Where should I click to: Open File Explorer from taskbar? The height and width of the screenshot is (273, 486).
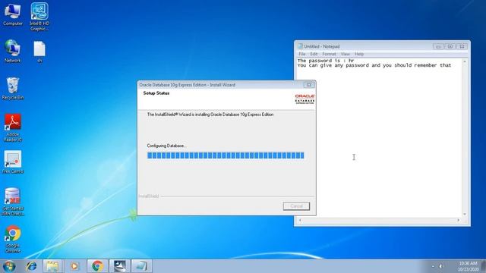click(x=52, y=266)
